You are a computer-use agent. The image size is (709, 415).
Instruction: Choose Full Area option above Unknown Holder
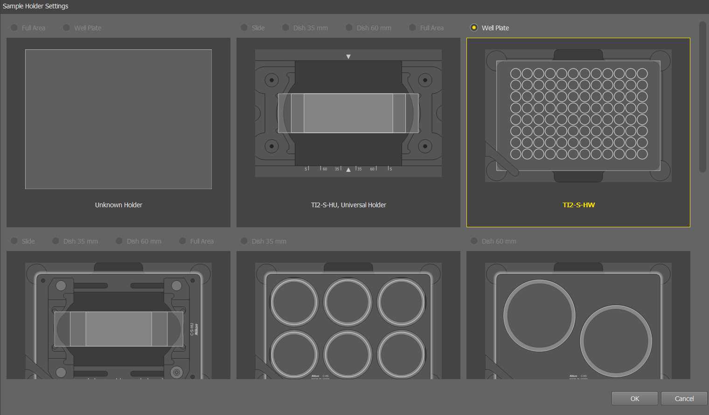14,28
